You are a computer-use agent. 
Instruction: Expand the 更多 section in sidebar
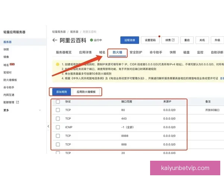pyautogui.click(x=22, y=110)
